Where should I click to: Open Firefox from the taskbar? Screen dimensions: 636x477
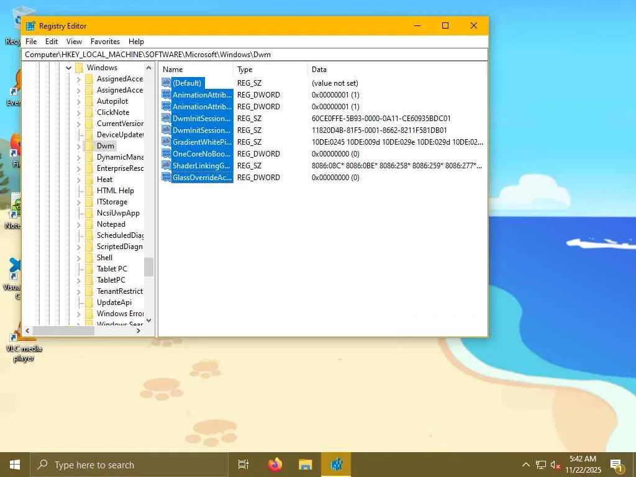[x=275, y=465]
